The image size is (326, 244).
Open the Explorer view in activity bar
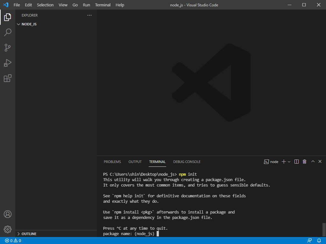(x=8, y=17)
